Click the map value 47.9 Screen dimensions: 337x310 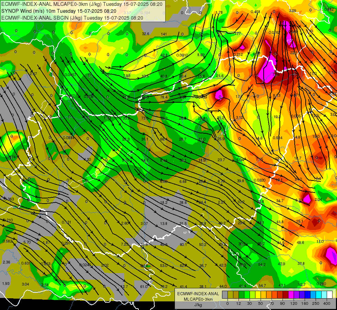click(x=282, y=264)
